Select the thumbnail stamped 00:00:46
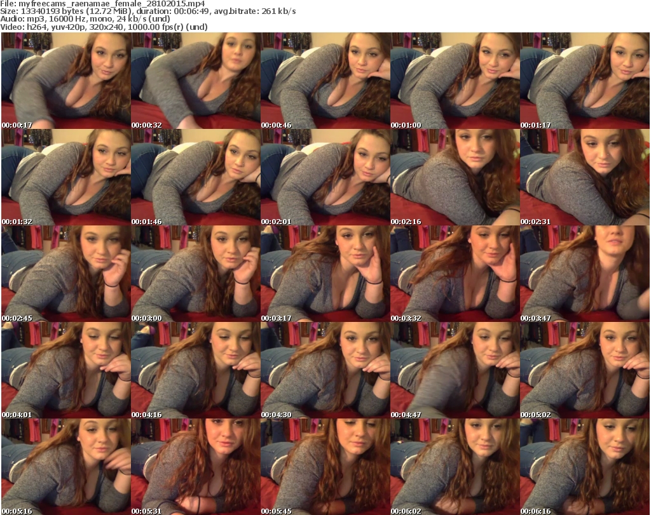This screenshot has width=651, height=515. pyautogui.click(x=325, y=81)
